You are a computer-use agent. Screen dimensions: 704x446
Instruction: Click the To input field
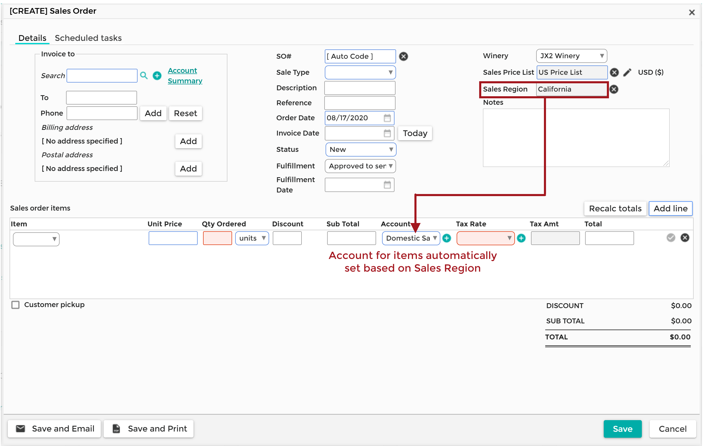[101, 98]
